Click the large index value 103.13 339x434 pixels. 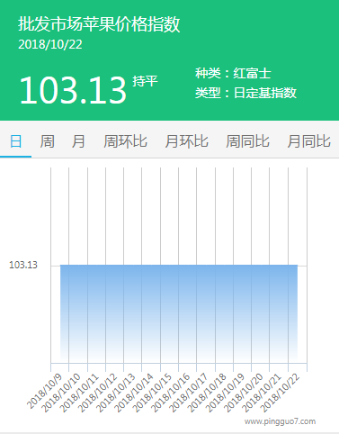coord(73,90)
